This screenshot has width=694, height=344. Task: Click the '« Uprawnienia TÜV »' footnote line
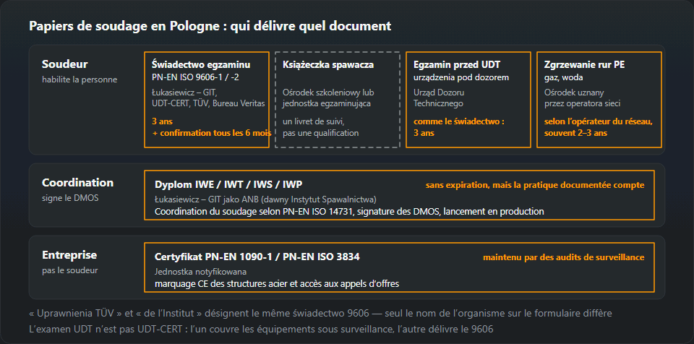coord(320,314)
